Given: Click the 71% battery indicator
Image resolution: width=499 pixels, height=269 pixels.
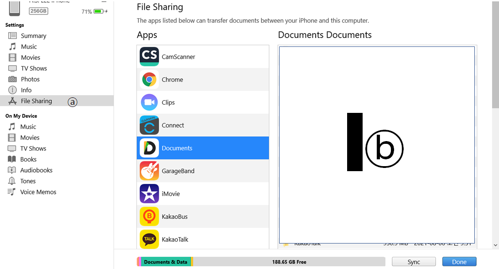Looking at the screenshot, I should (x=94, y=11).
